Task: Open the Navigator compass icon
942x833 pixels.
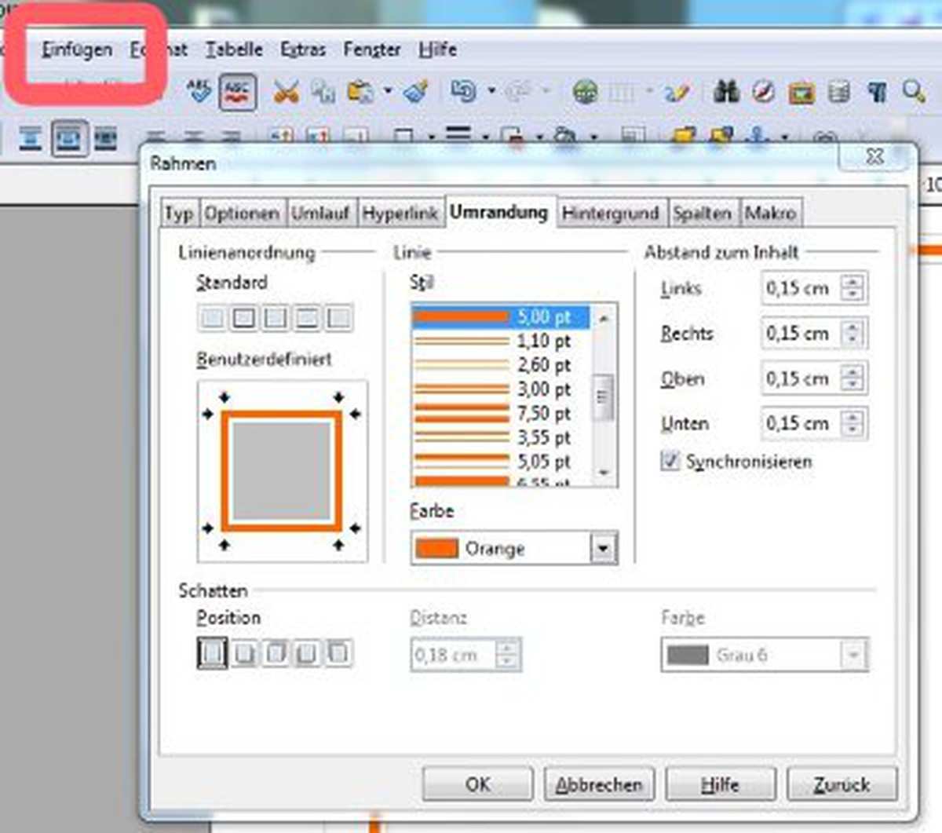Action: point(763,92)
